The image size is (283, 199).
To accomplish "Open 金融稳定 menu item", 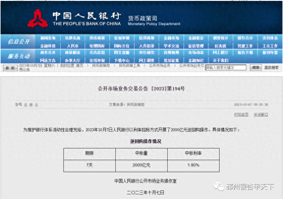I will pyautogui.click(x=196, y=38).
